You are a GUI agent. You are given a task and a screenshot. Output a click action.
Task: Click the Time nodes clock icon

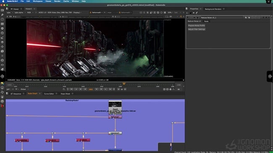click(x=2, y=19)
